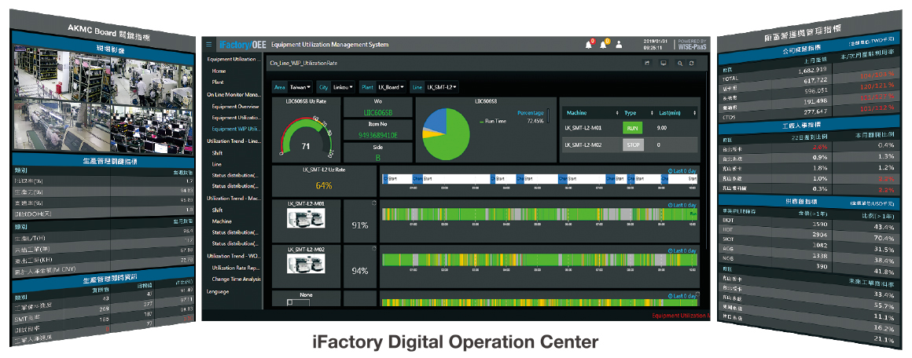Viewport: 912px width, 358px height.
Task: Click the 72.45% Run Time percentage
Action: coord(535,121)
